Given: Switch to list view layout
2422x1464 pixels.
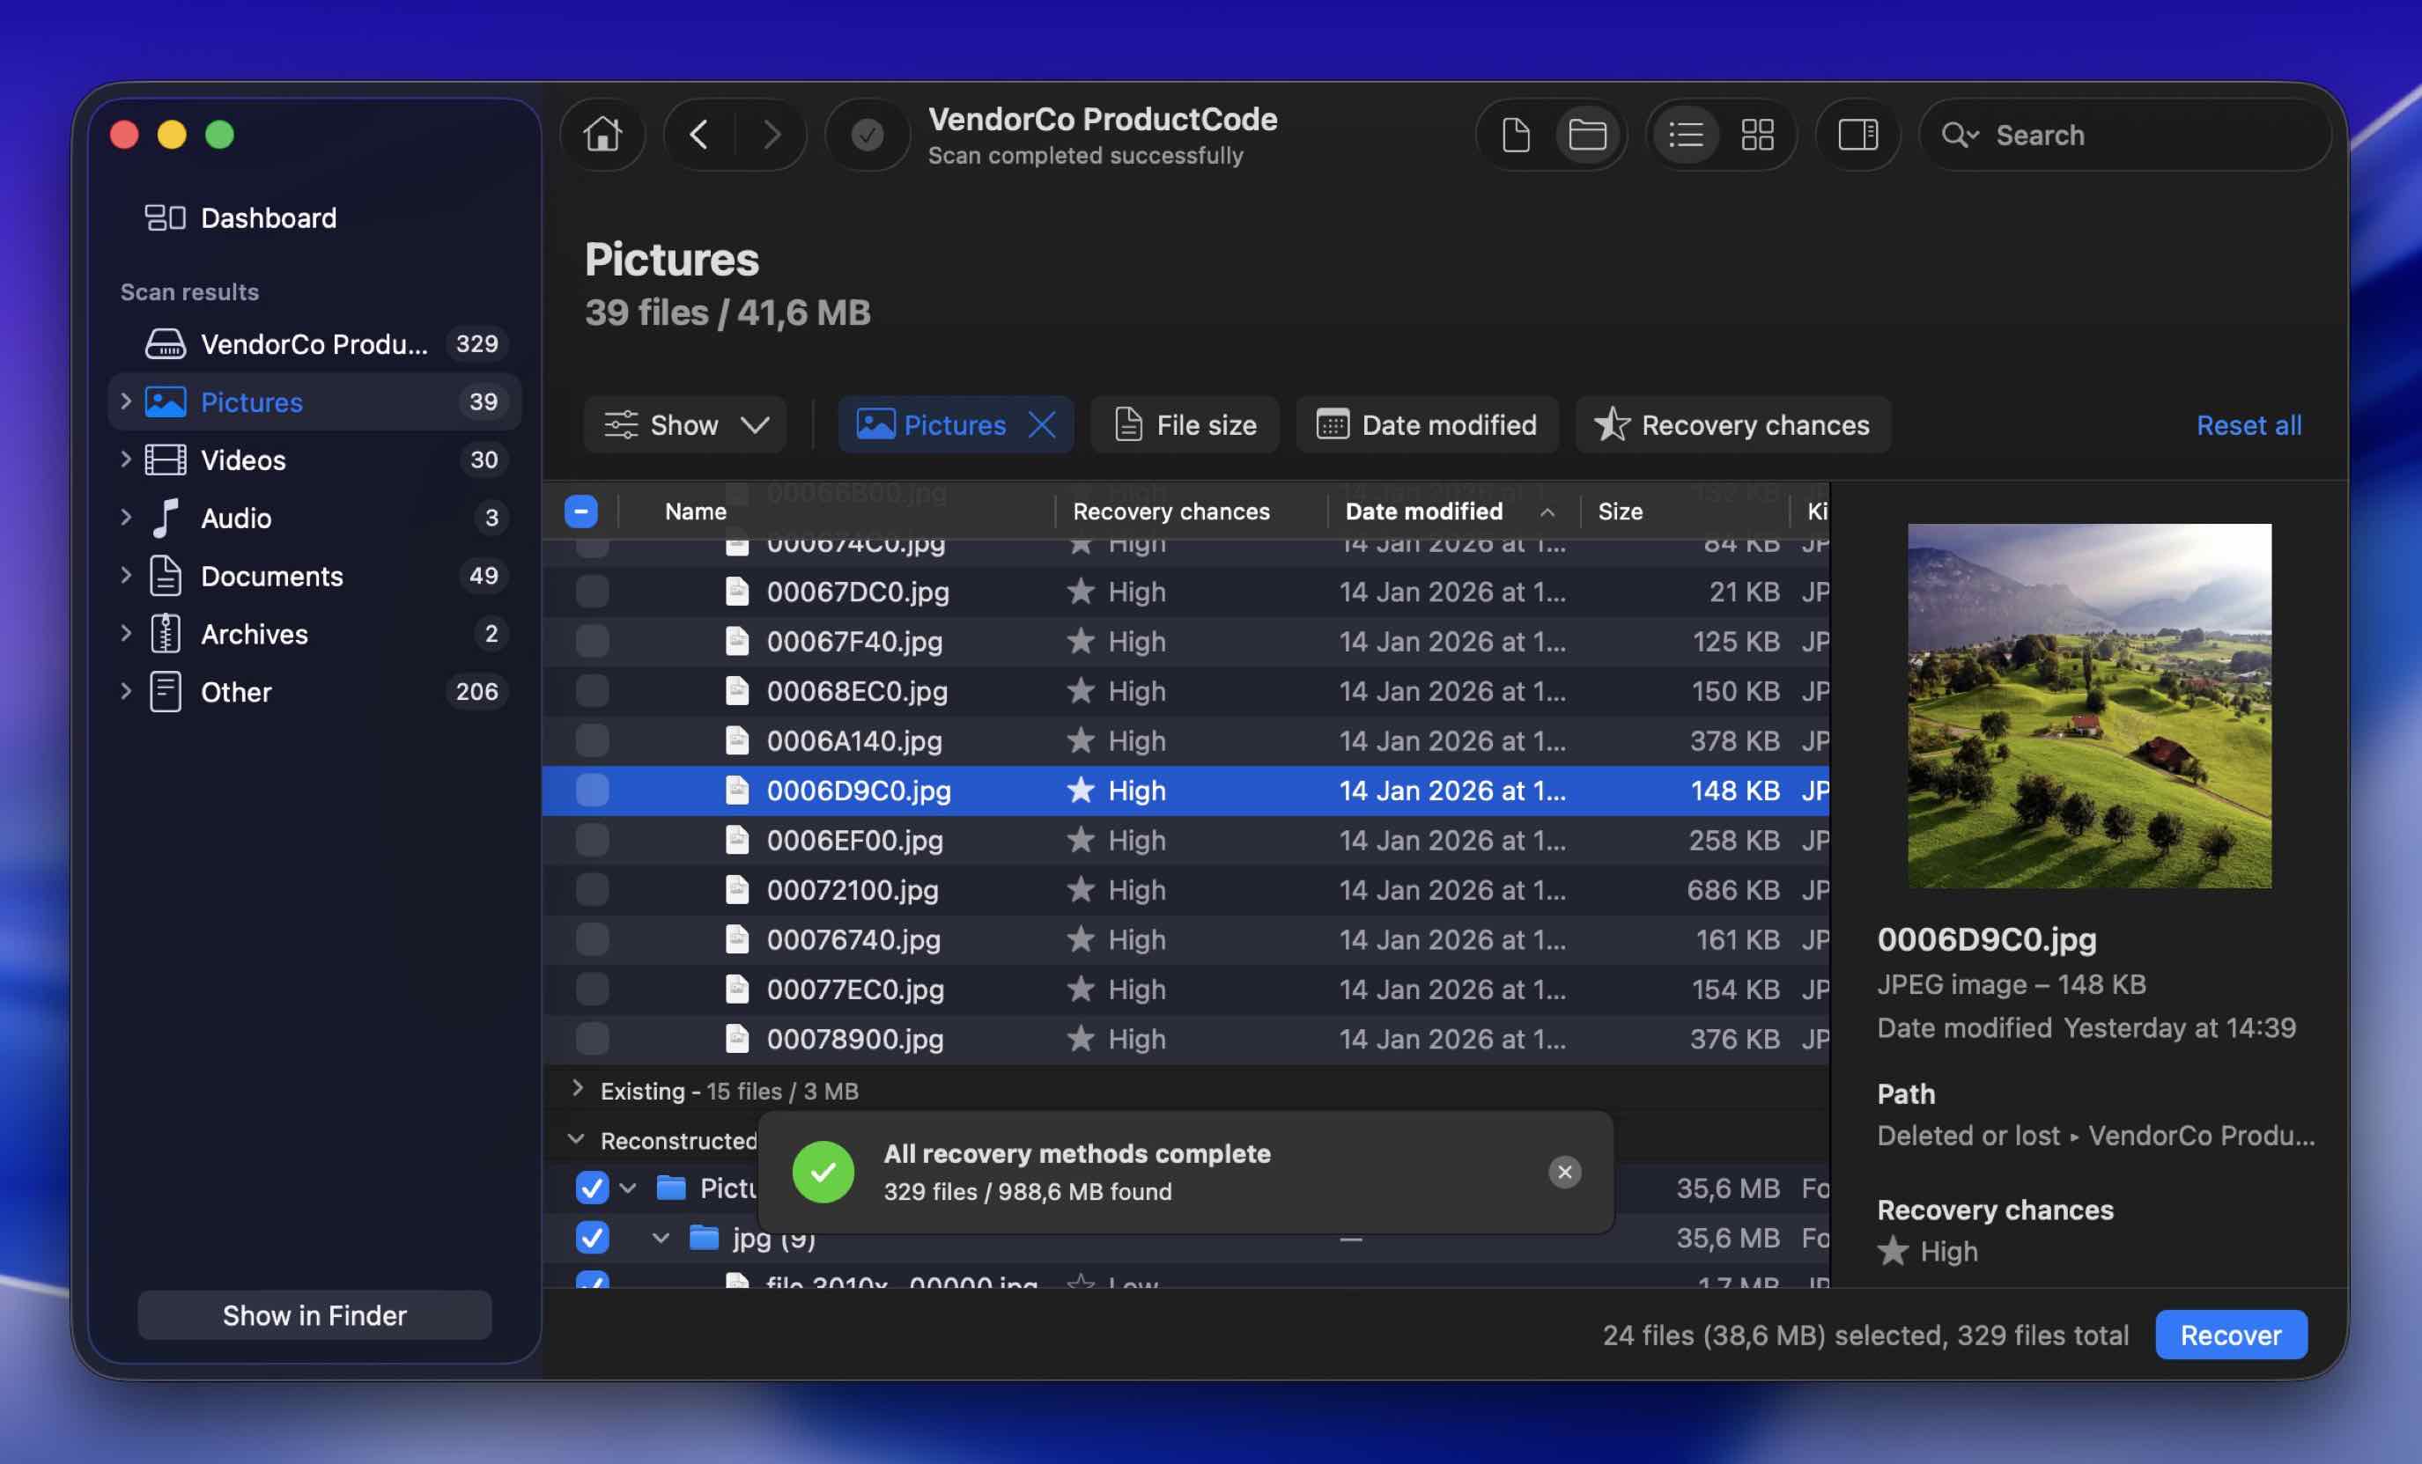Looking at the screenshot, I should point(1687,135).
